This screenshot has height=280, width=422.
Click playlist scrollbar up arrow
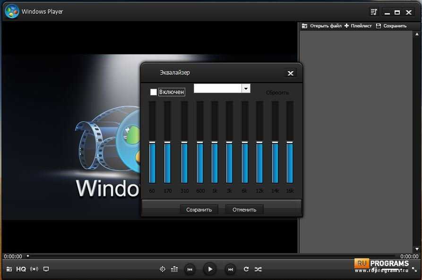pos(417,34)
